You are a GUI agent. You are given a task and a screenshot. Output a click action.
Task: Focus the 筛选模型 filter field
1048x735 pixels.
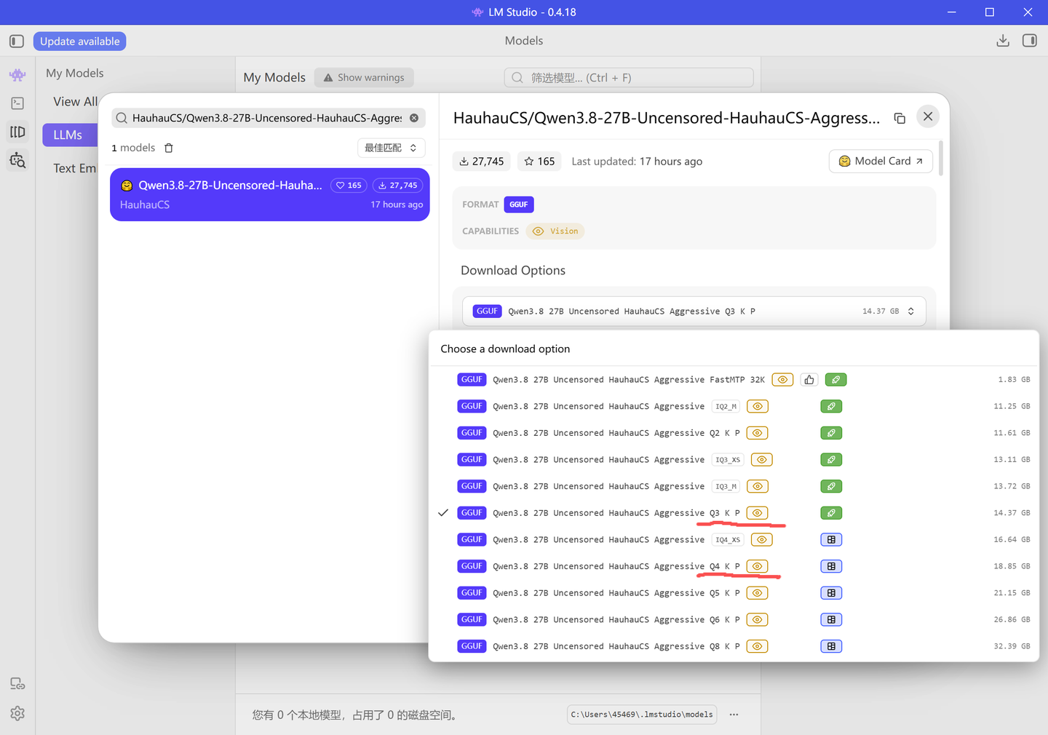(x=629, y=78)
